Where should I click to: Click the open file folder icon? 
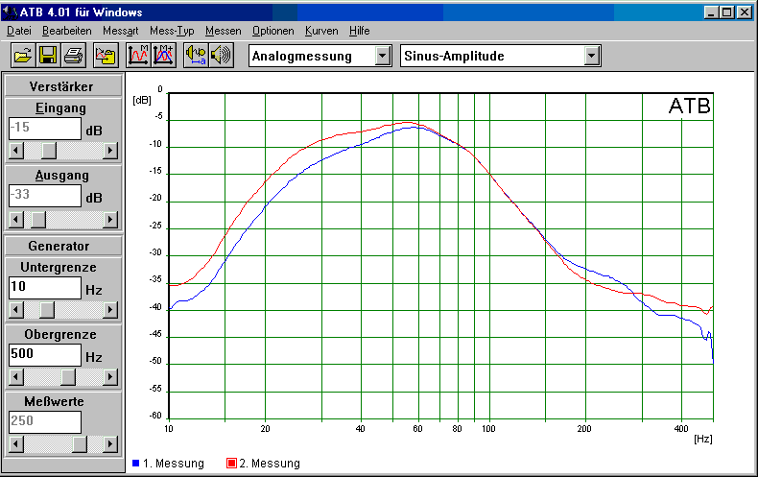[23, 56]
